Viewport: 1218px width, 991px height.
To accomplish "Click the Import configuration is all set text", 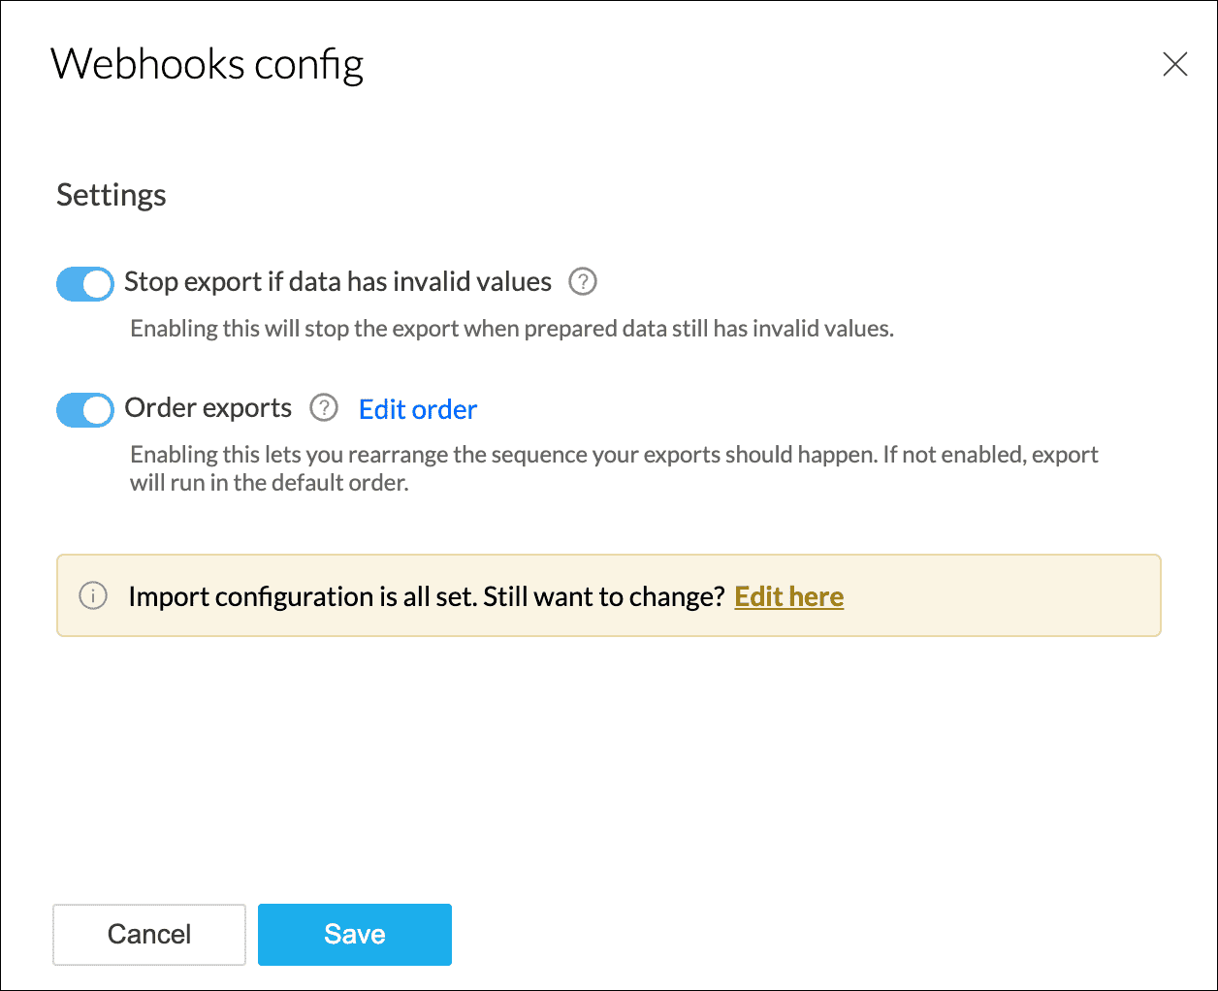I will [303, 596].
